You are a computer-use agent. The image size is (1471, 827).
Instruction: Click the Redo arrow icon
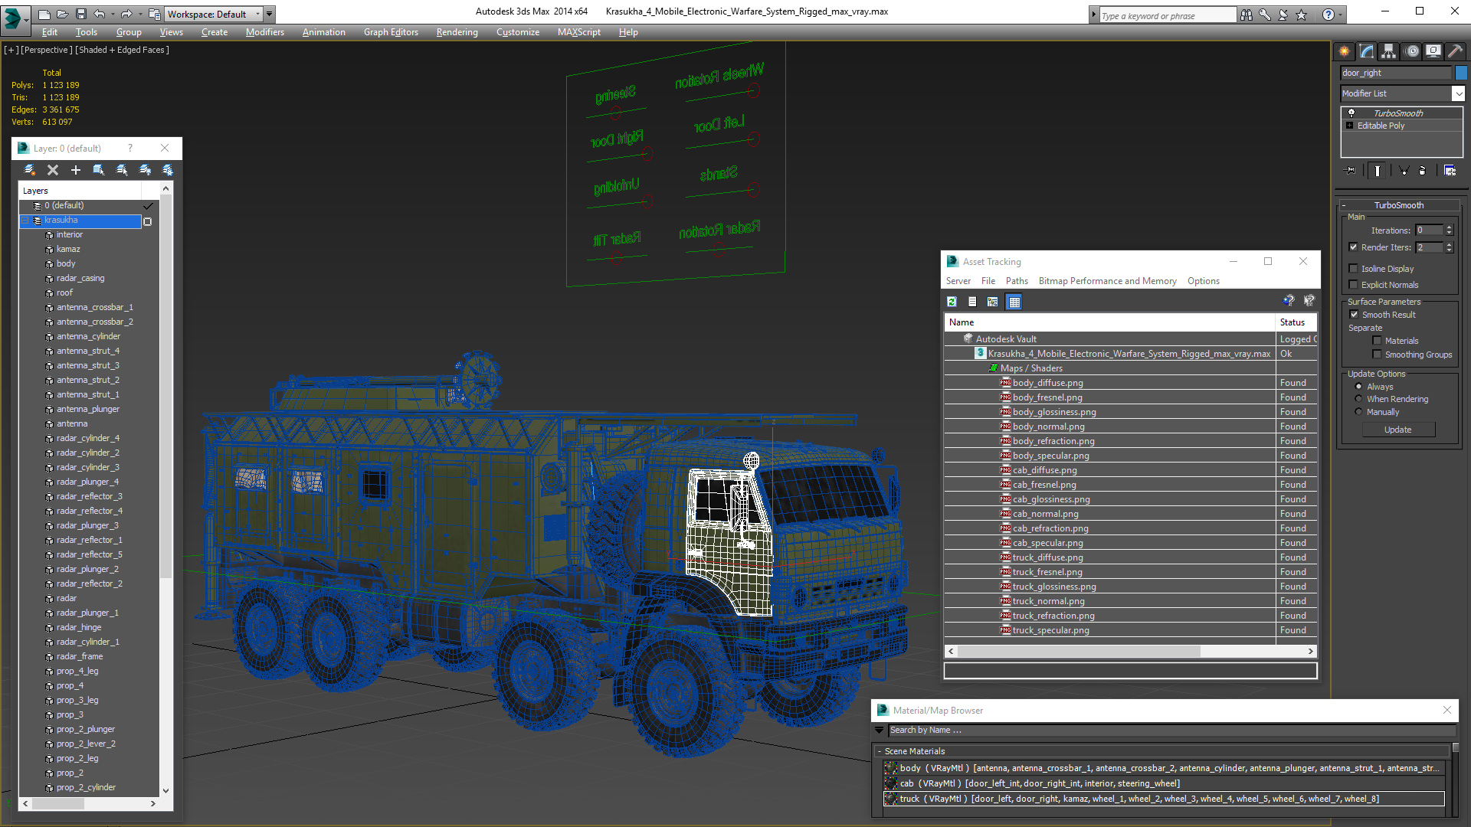(126, 14)
